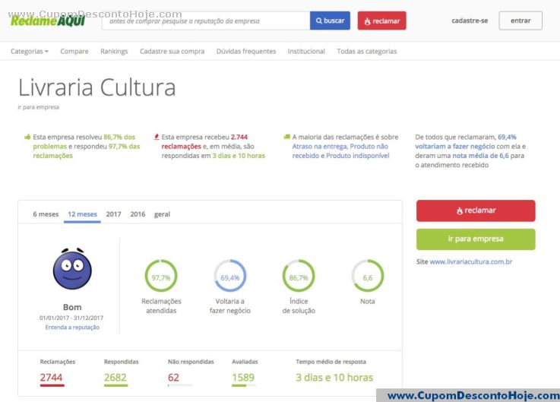Screen dimensions: 560x402
Task: Click the cadastre-se link
Action: click(470, 21)
